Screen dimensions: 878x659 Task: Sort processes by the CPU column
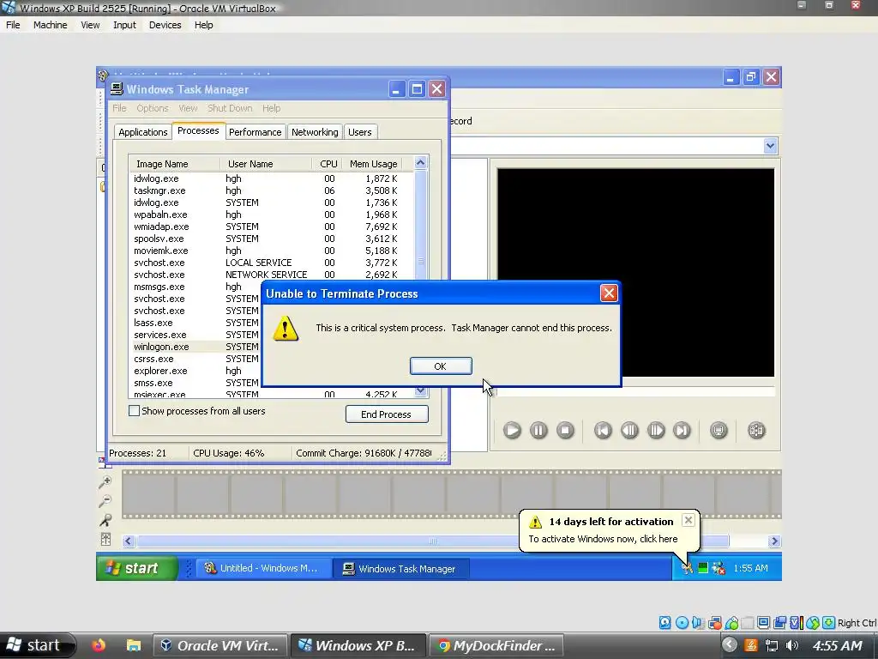tap(327, 164)
